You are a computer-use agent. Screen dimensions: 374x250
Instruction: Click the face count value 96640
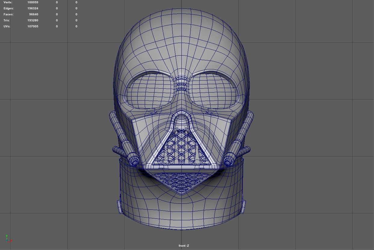(x=34, y=14)
